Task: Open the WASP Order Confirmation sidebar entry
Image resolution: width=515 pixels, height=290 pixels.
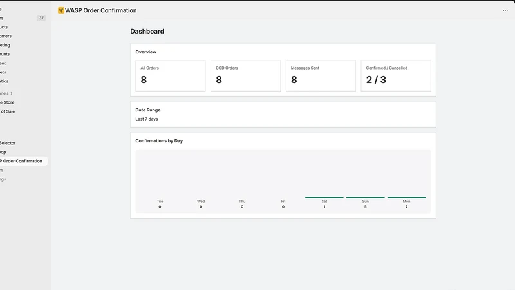Action: pos(22,161)
